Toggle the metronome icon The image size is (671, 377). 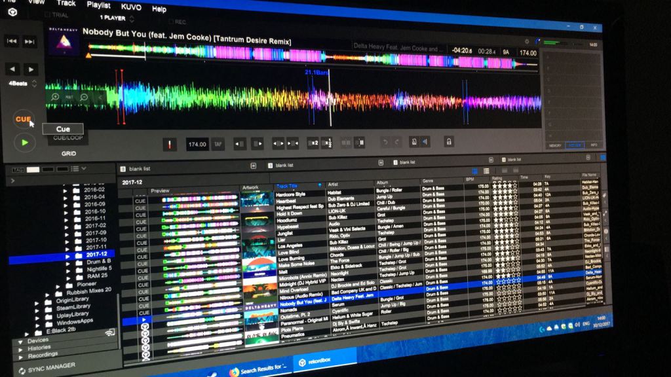[x=414, y=142]
